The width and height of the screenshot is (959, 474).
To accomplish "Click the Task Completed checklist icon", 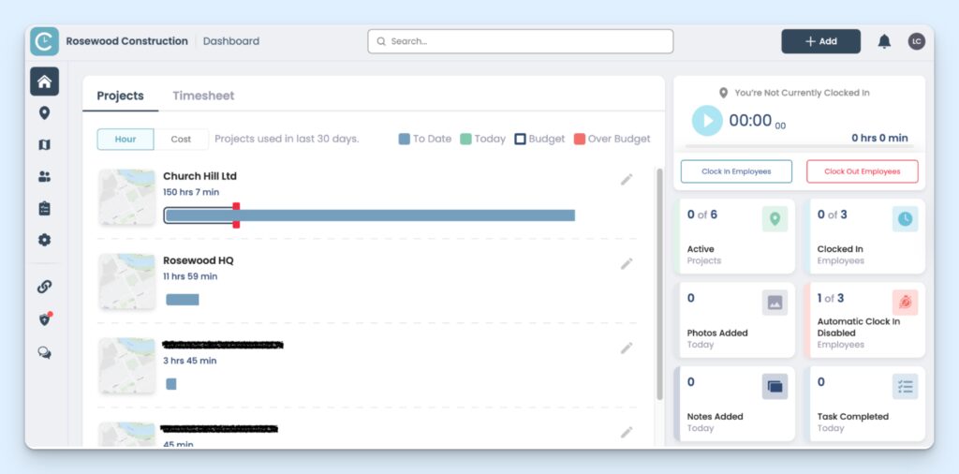I will tap(906, 387).
